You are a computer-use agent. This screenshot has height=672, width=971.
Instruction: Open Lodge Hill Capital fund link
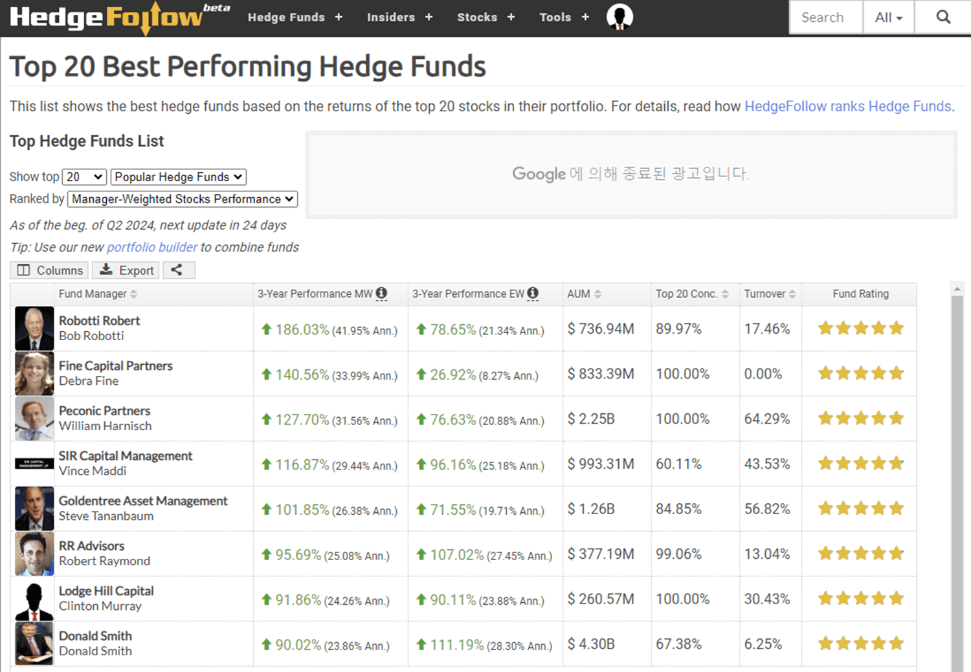tap(106, 591)
